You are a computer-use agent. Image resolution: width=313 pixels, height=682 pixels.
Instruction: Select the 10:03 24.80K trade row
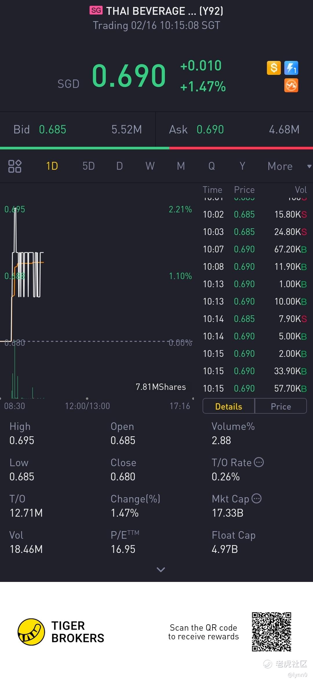point(255,232)
